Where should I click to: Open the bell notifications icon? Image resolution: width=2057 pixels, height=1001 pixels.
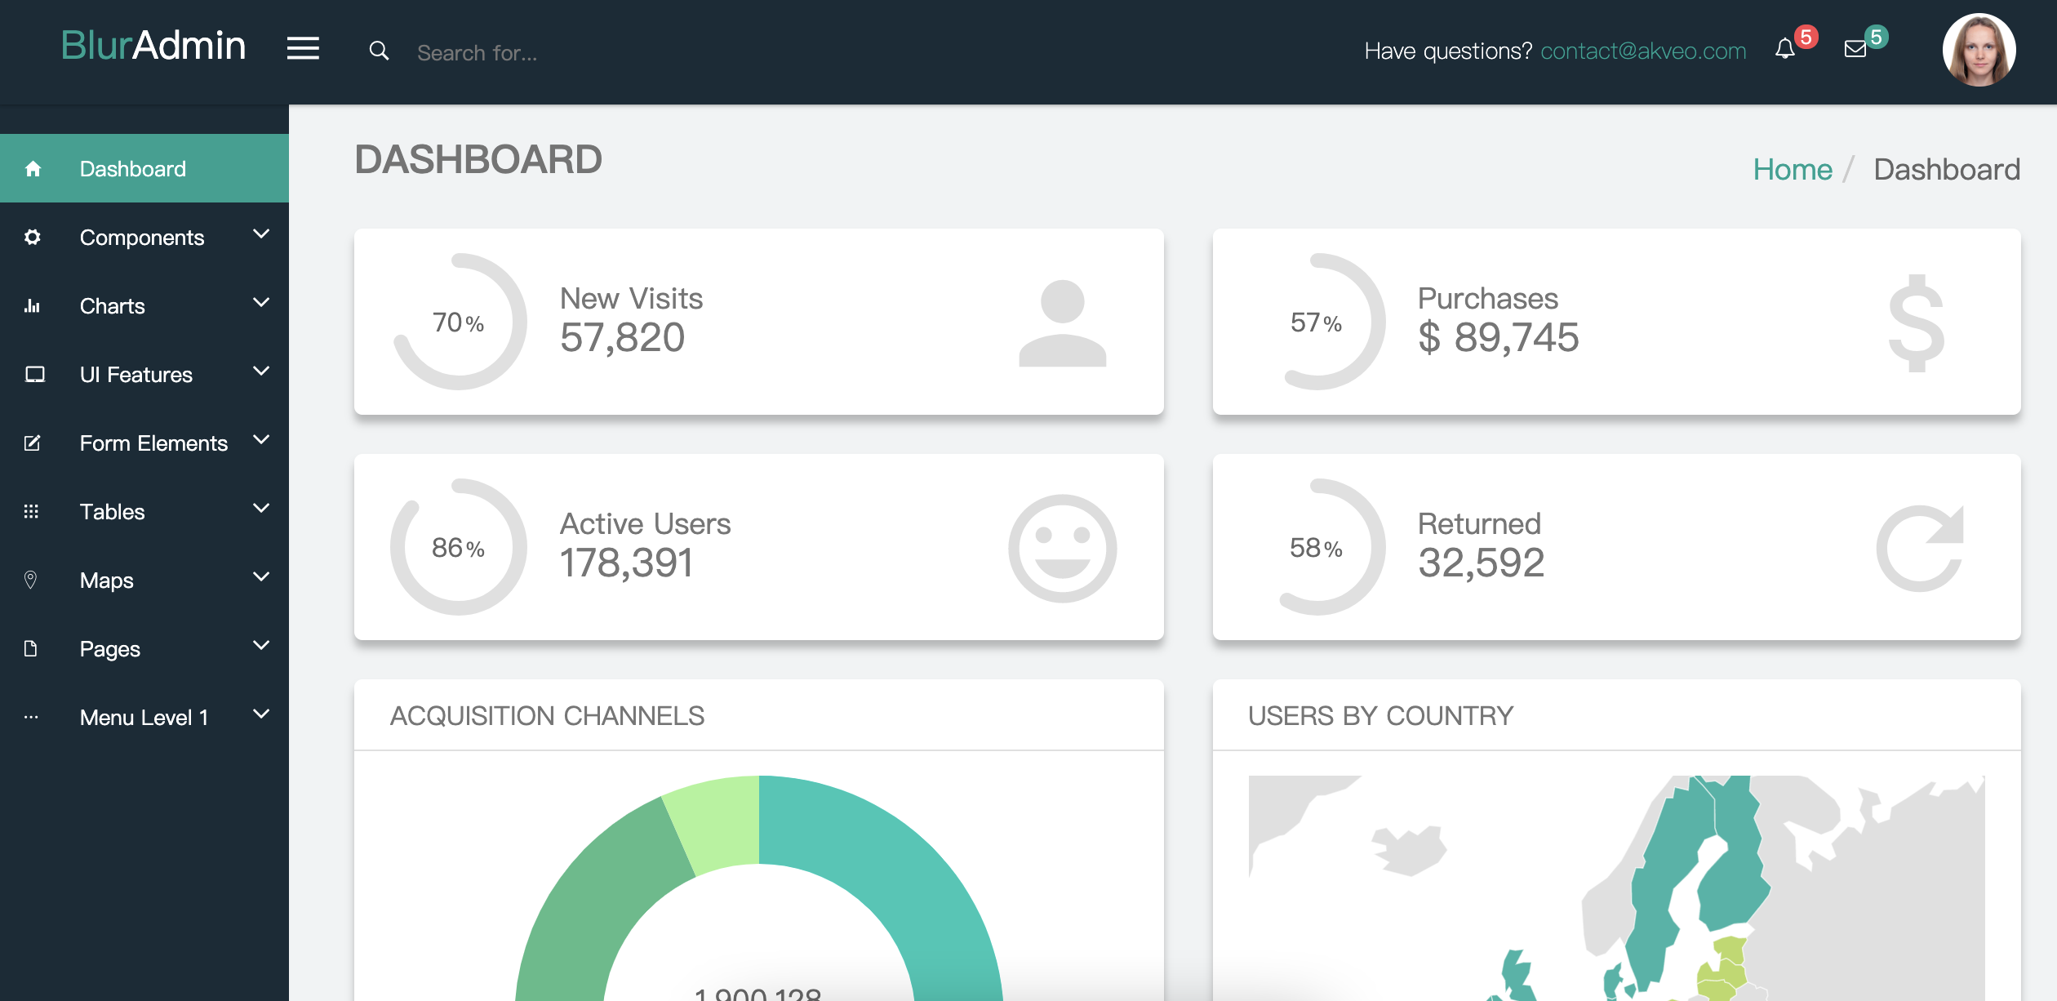coord(1785,50)
